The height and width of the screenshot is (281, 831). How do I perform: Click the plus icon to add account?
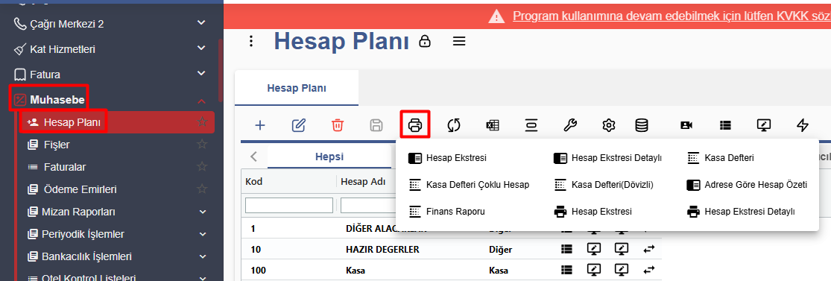tap(259, 125)
